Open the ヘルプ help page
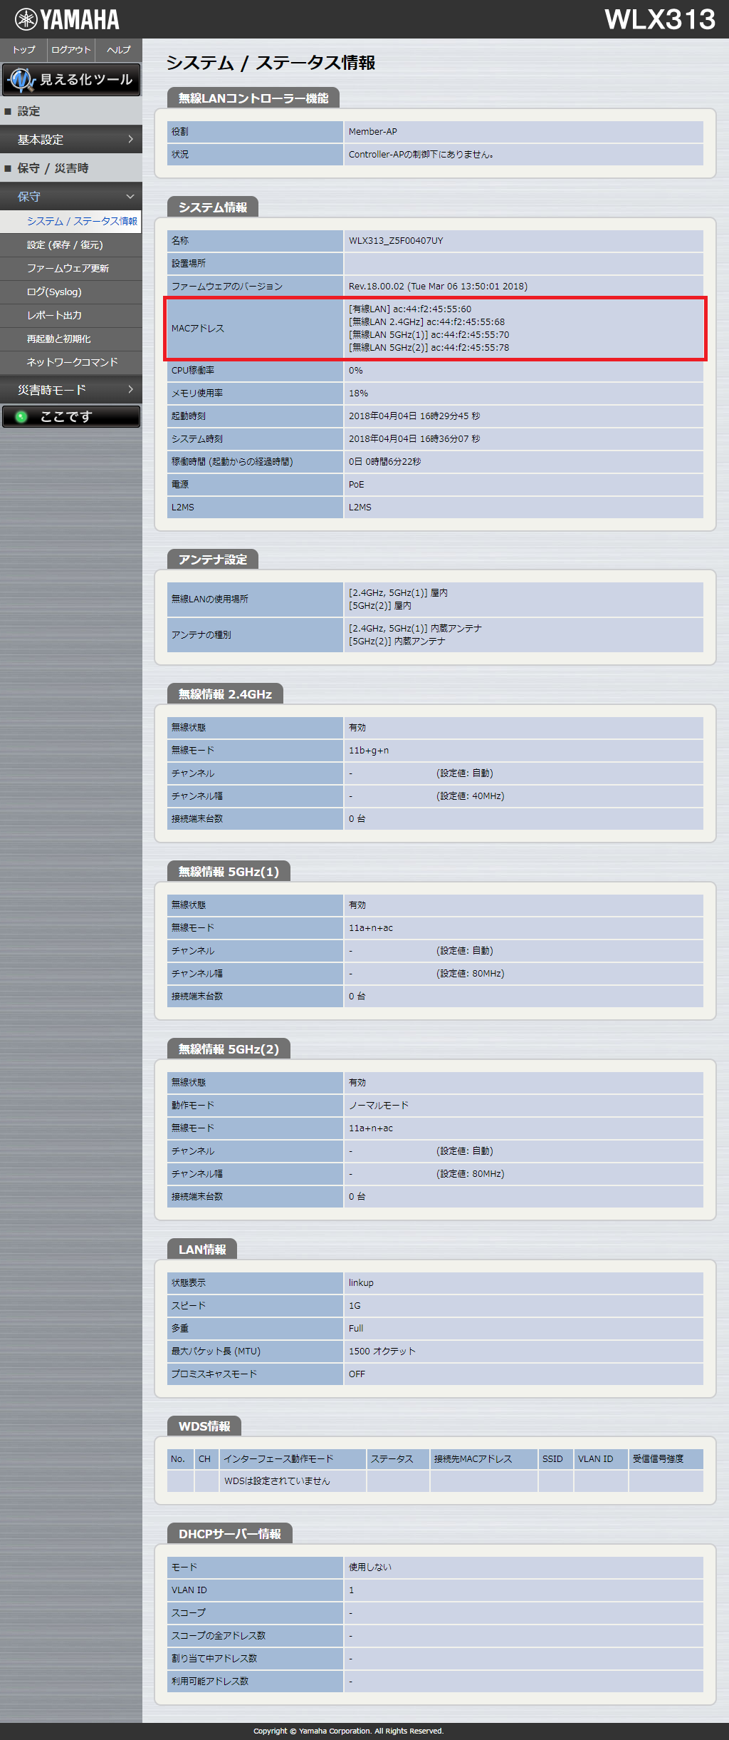 tap(119, 50)
